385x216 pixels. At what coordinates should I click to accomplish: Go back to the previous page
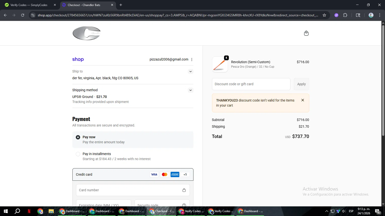click(x=5, y=15)
